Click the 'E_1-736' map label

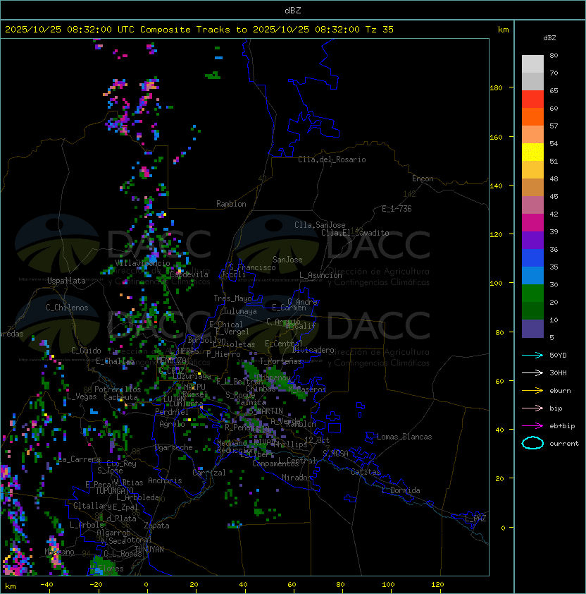pos(397,209)
